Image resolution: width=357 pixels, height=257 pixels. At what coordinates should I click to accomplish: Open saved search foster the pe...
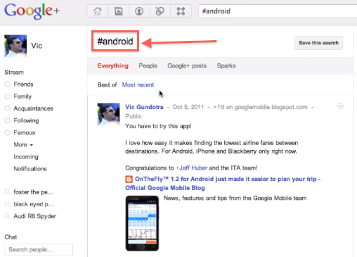pos(34,192)
